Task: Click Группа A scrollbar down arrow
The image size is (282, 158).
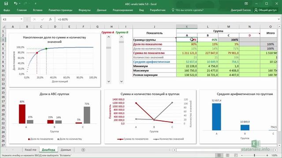Action: click(109, 81)
